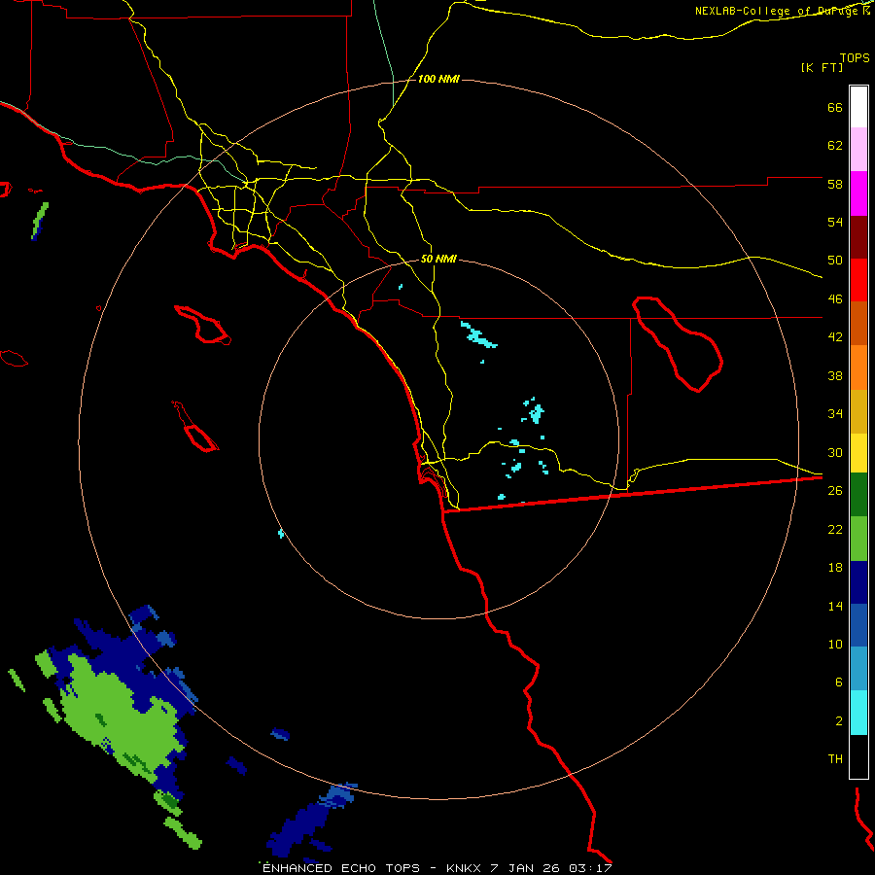This screenshot has width=875, height=875.
Task: Click the legend value '50'
Action: click(835, 261)
